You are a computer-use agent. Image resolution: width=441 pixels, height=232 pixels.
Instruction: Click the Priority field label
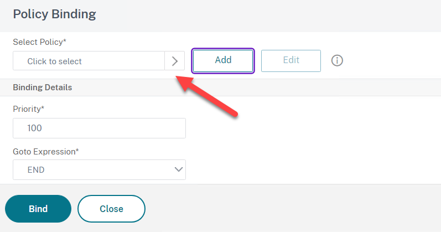pyautogui.click(x=28, y=109)
